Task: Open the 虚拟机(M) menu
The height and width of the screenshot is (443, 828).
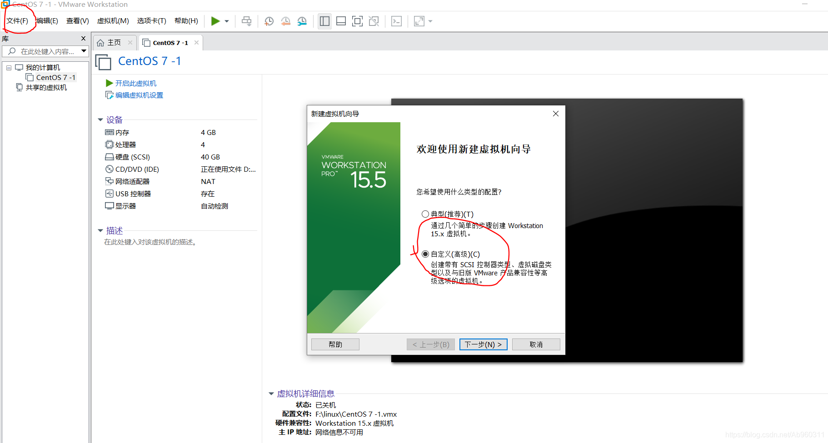Action: point(113,21)
